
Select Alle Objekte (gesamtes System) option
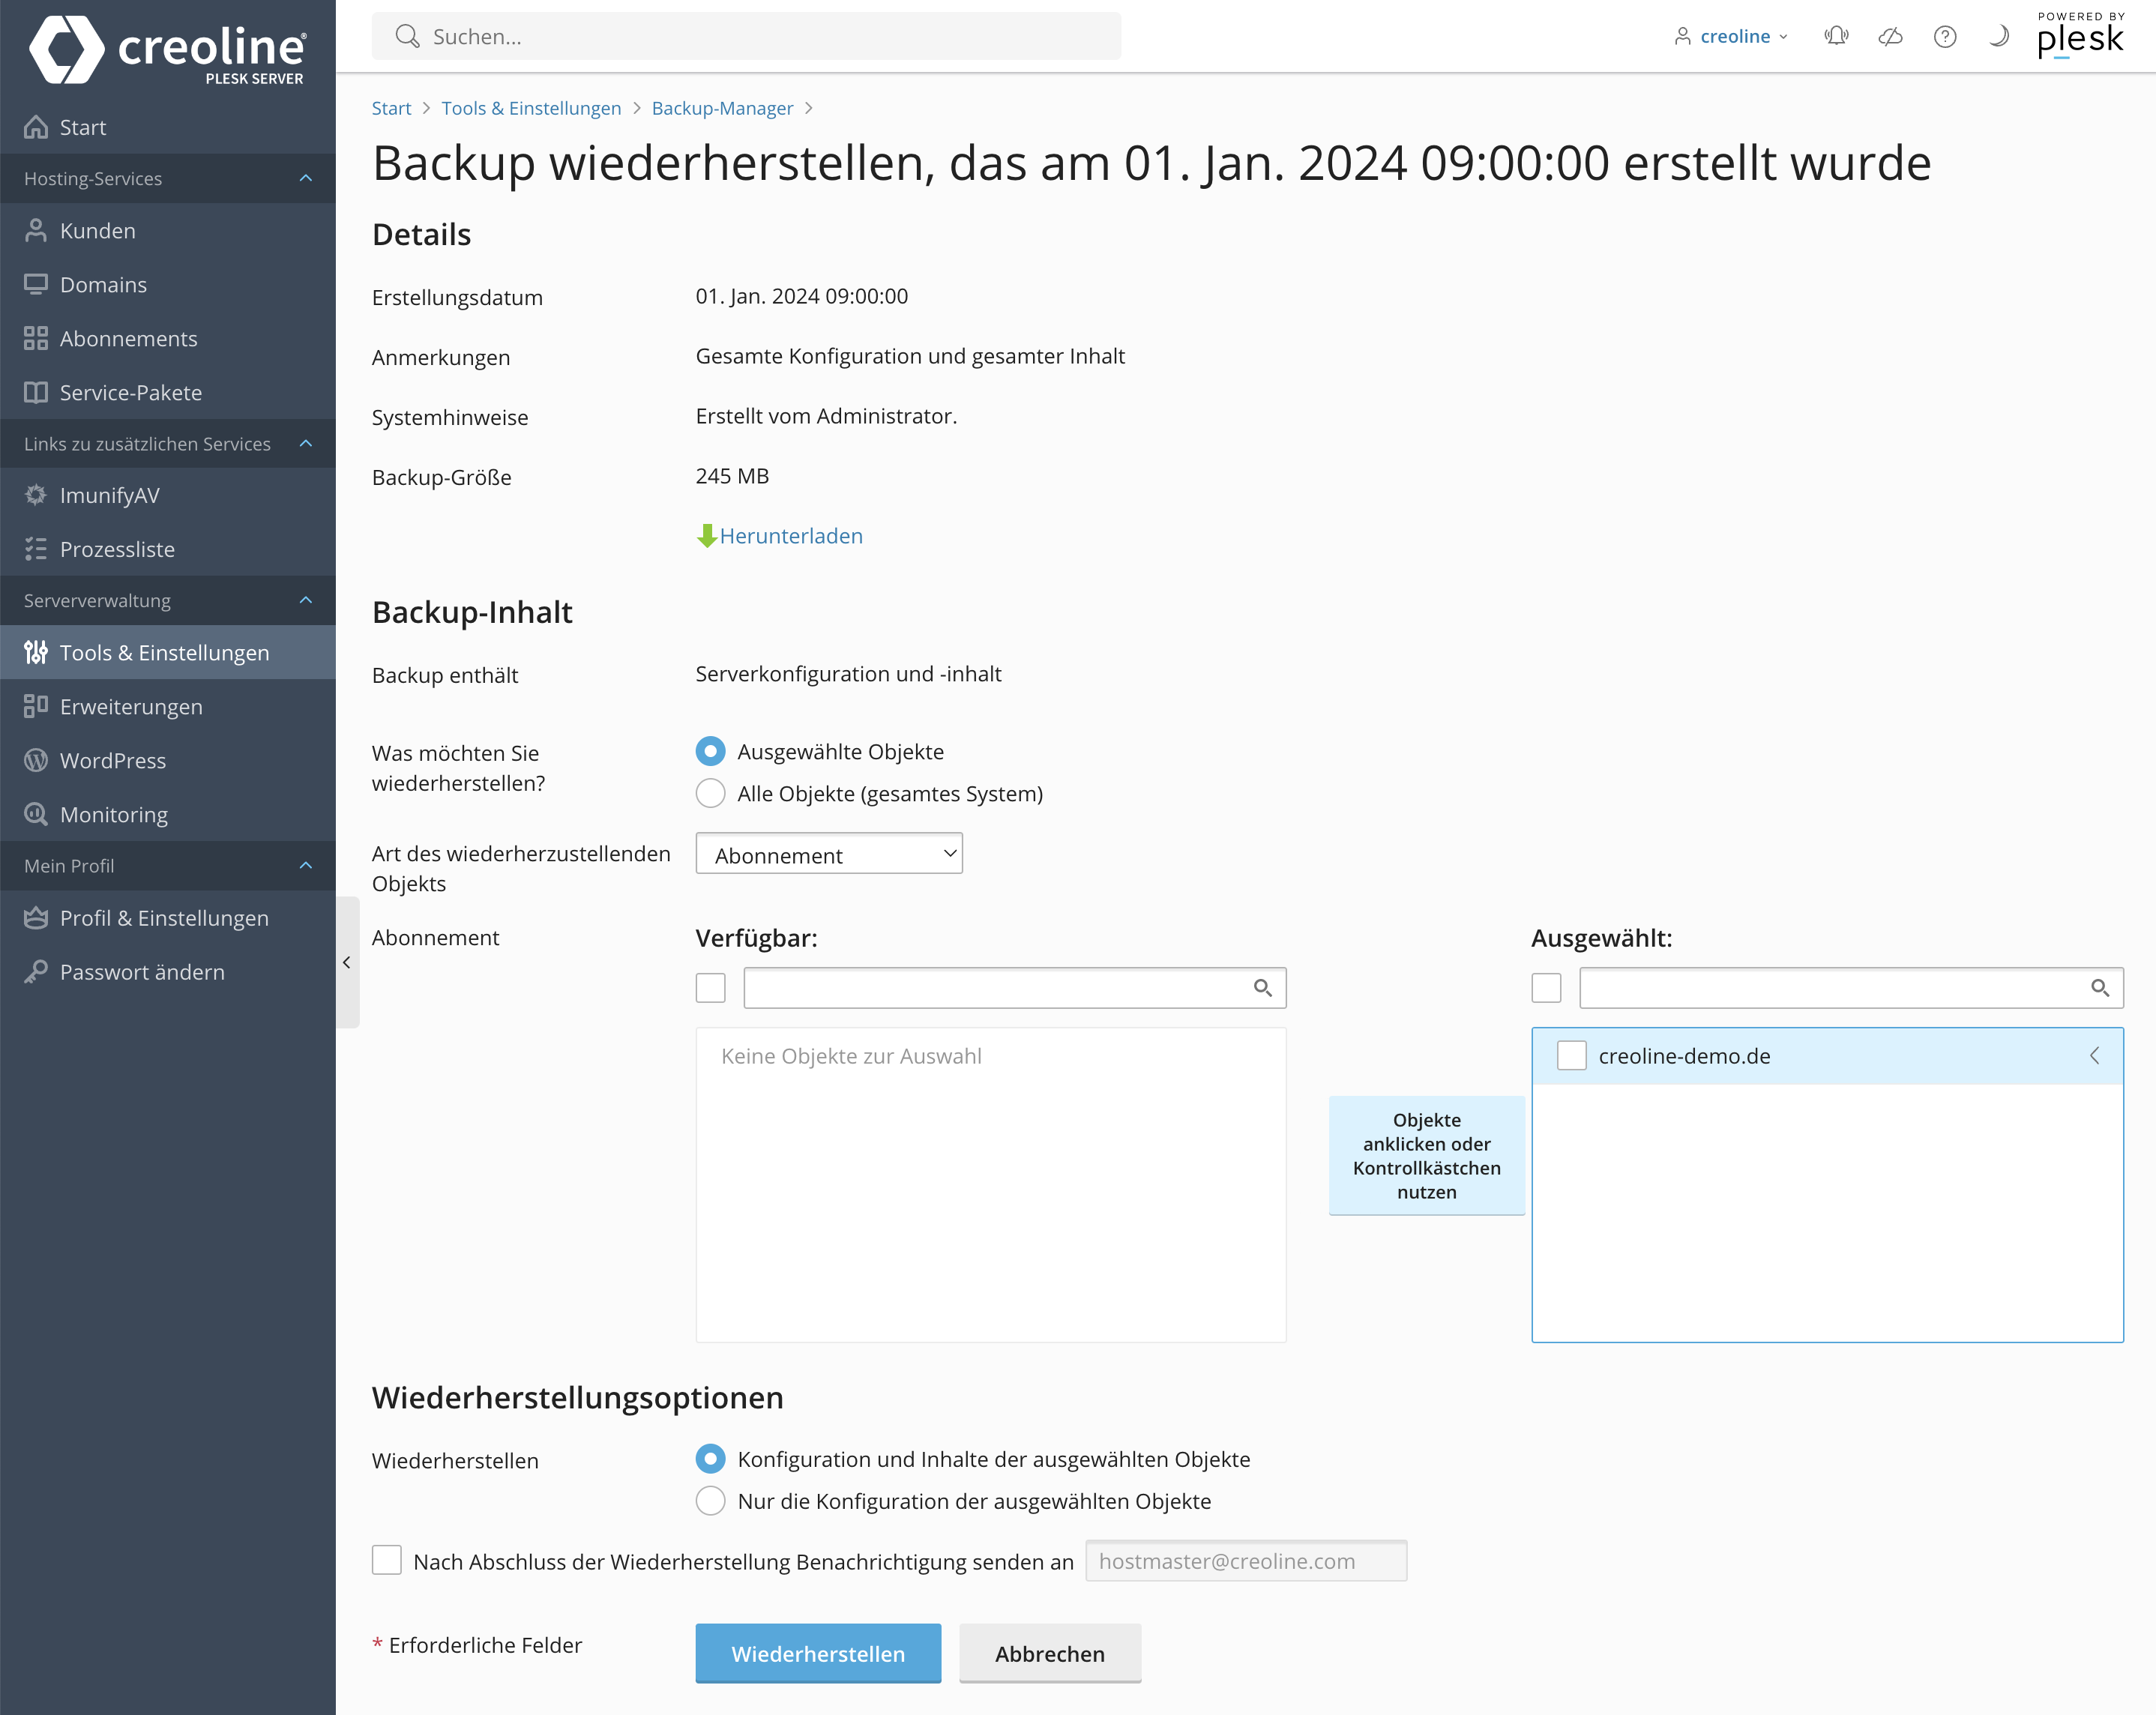coord(710,794)
